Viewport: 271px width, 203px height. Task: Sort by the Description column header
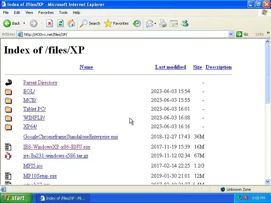(x=218, y=67)
